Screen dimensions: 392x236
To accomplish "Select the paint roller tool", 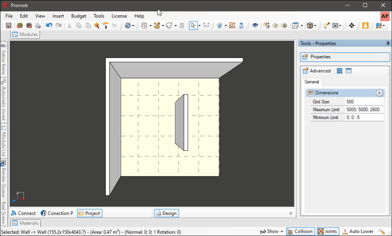I will pyautogui.click(x=105, y=25).
